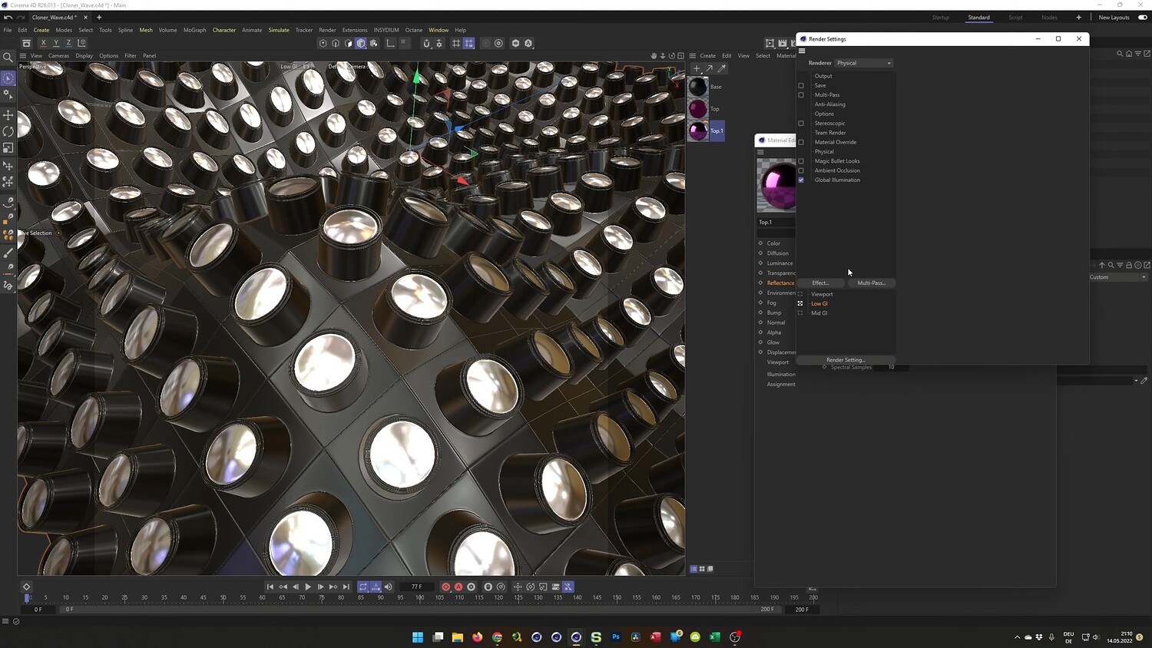Screen dimensions: 1152x648
Task: Switch to the Standard layout tab
Action: (978, 18)
